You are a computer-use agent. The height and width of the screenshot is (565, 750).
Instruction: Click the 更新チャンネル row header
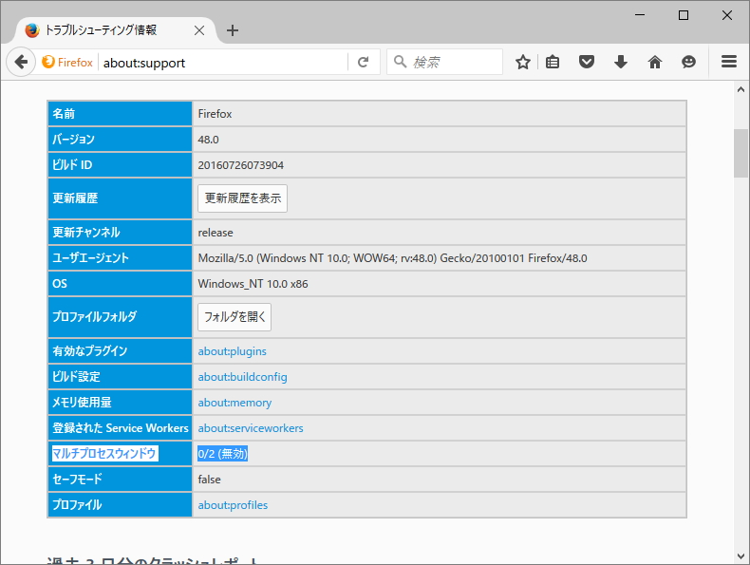tap(120, 233)
